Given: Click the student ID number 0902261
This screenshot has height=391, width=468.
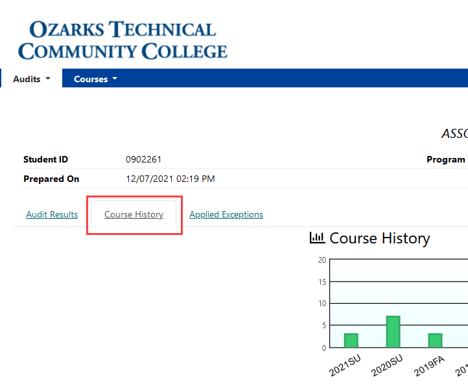Looking at the screenshot, I should coord(143,159).
